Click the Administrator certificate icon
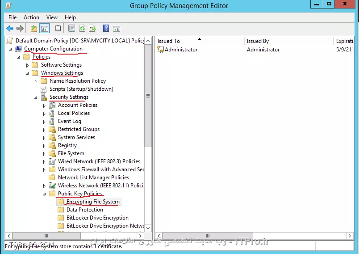This screenshot has width=359, height=254. tap(160, 49)
